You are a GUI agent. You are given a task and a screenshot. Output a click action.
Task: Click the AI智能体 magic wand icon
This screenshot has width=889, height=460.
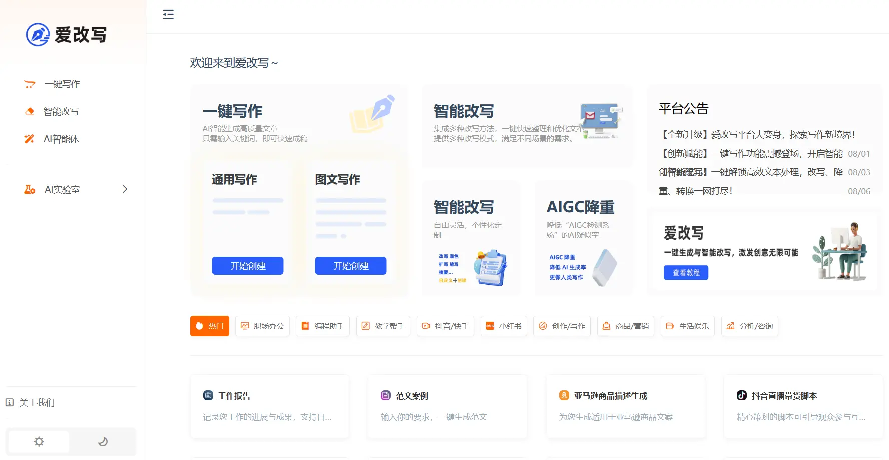pyautogui.click(x=30, y=139)
